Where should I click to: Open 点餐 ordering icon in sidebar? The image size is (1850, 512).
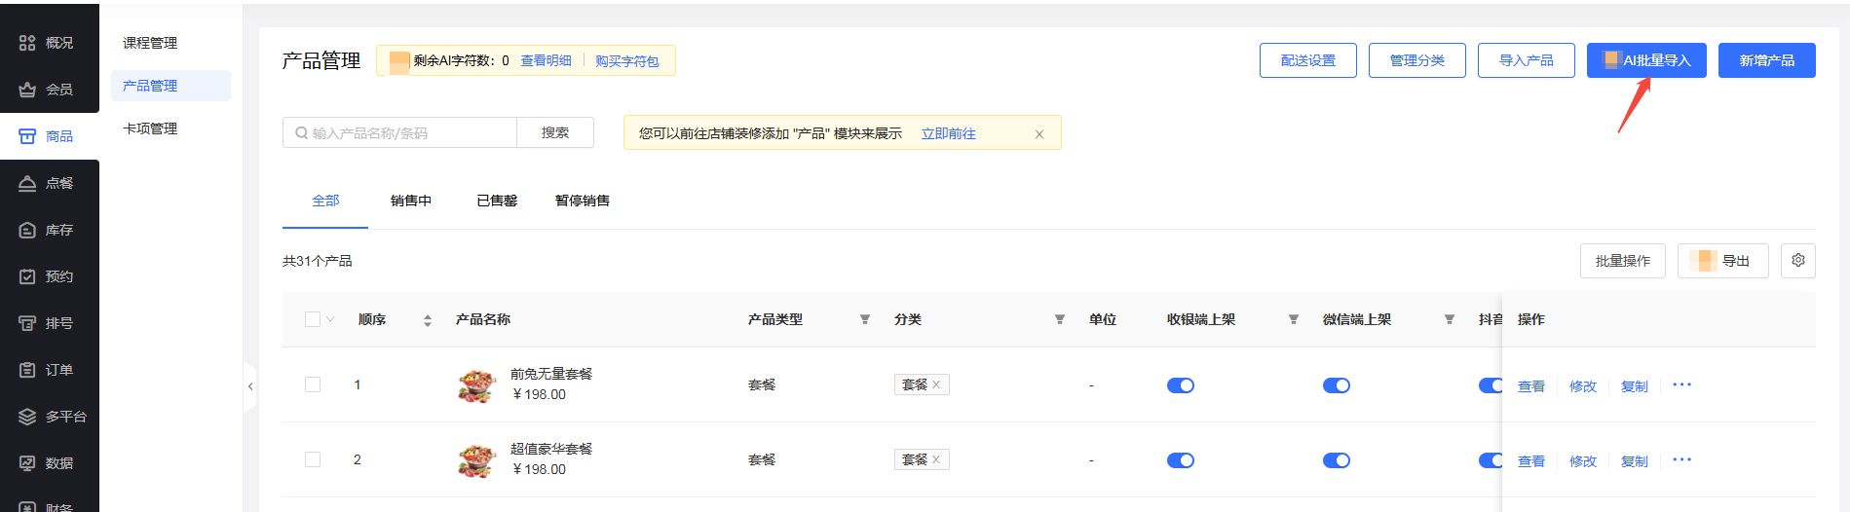coord(27,183)
